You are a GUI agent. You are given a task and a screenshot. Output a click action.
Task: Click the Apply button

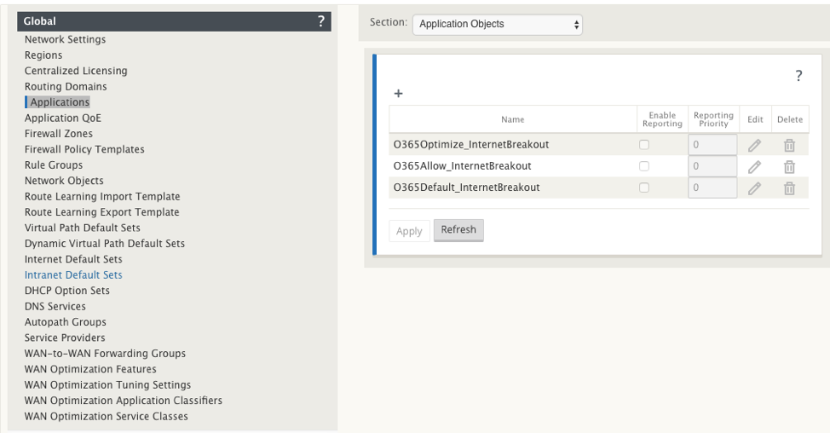point(409,231)
